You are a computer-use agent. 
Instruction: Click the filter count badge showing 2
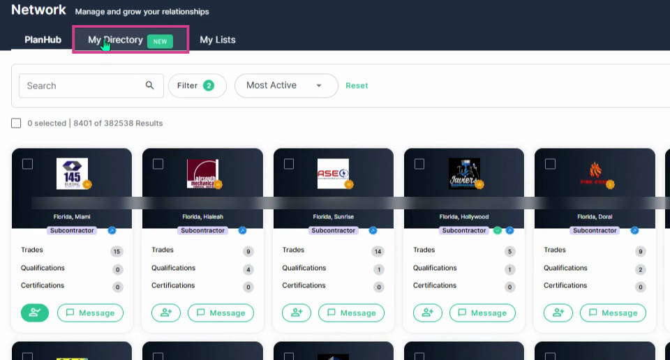(209, 85)
